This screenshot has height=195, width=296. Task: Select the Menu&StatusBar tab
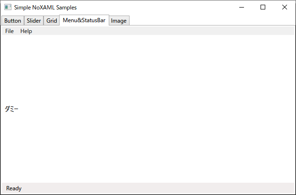84,20
